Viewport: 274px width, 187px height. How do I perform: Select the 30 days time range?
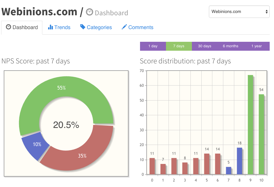click(205, 46)
